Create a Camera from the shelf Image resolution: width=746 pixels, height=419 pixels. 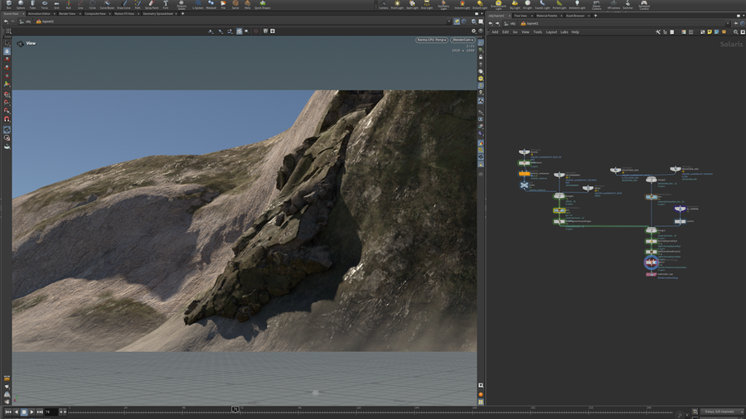pos(382,5)
